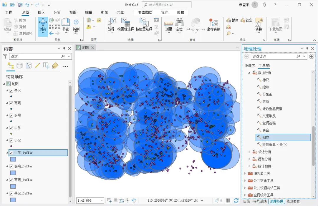Uncheck the 景区 layer visibility
318x206 pixels.
coord(11,91)
